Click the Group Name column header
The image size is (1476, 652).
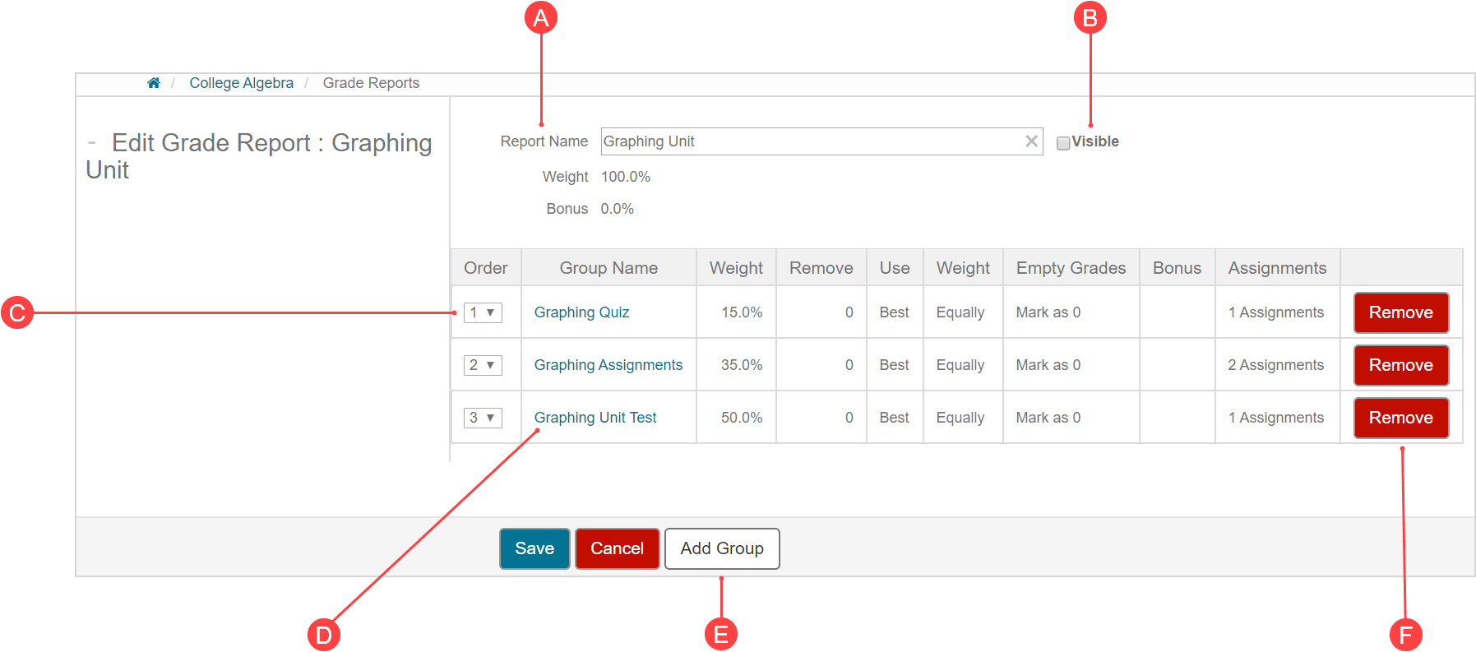point(608,268)
